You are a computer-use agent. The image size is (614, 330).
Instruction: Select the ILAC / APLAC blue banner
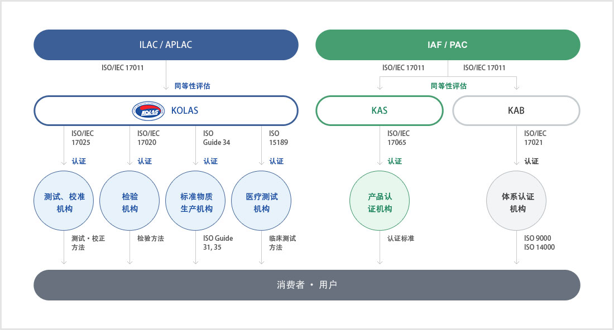coord(166,45)
